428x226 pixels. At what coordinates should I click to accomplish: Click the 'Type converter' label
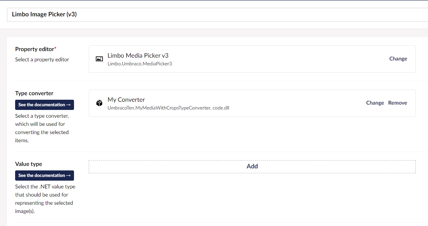[34, 93]
